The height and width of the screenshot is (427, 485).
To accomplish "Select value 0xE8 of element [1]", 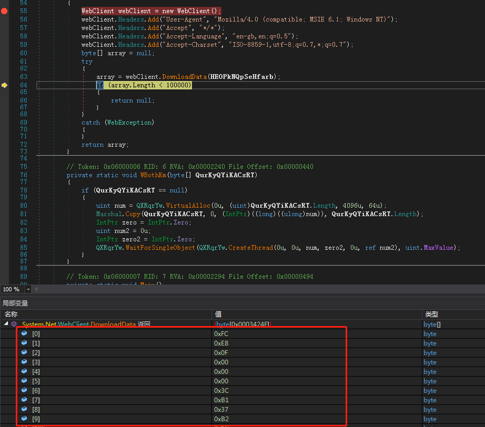I will (221, 343).
